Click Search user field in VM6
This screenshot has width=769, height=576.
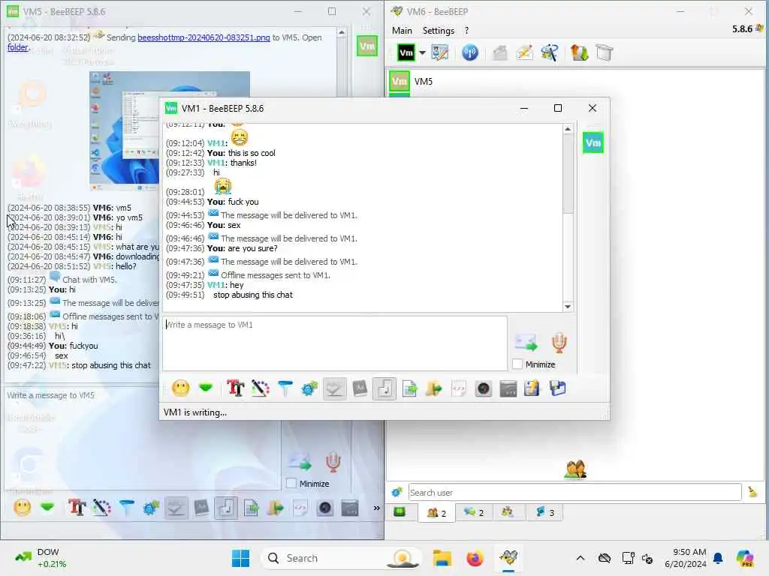(574, 492)
